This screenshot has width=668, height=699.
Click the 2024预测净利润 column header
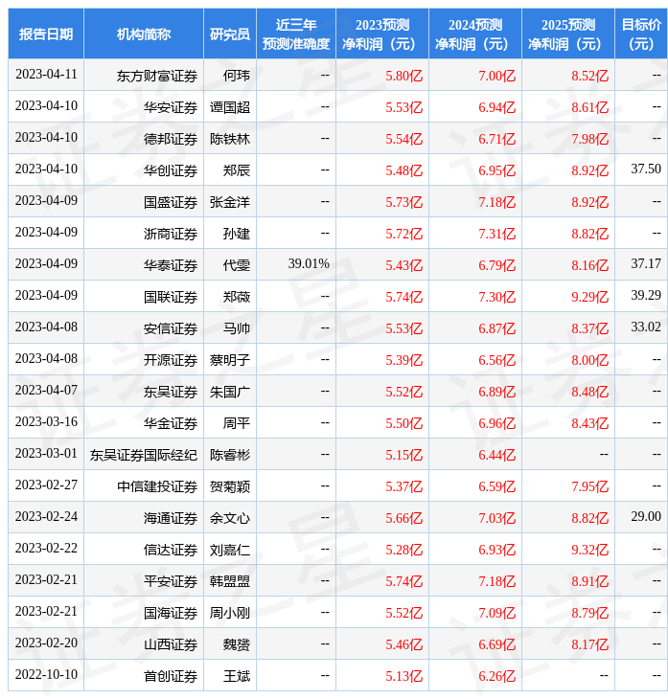tap(475, 34)
